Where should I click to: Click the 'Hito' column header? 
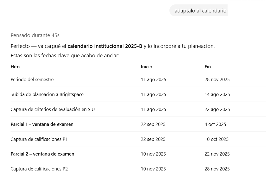coord(15,67)
